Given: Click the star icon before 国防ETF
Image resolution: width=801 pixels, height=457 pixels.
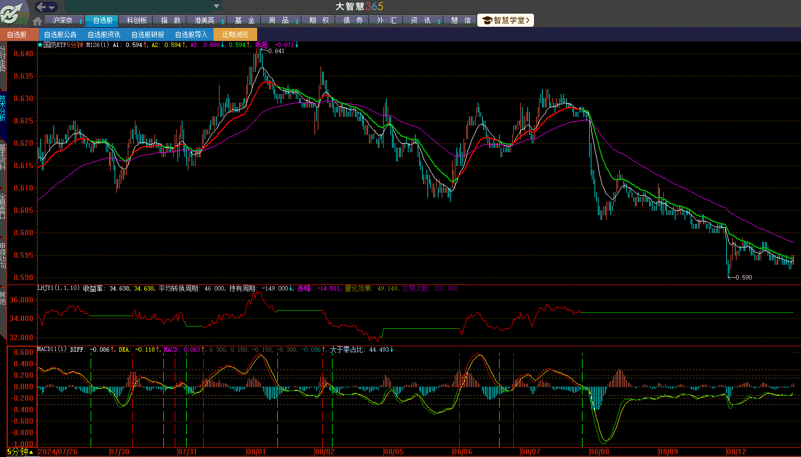Looking at the screenshot, I should click(40, 45).
